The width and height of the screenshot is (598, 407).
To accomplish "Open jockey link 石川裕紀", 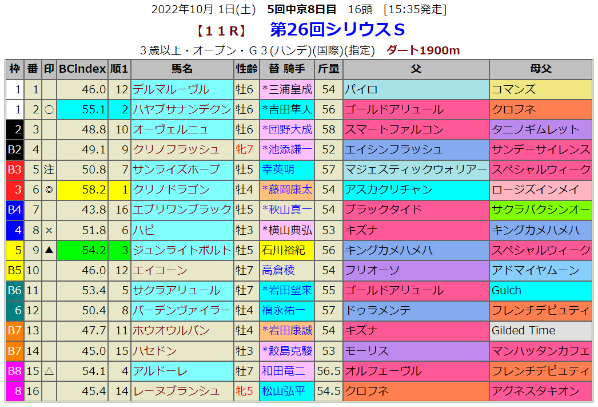I will [x=283, y=250].
